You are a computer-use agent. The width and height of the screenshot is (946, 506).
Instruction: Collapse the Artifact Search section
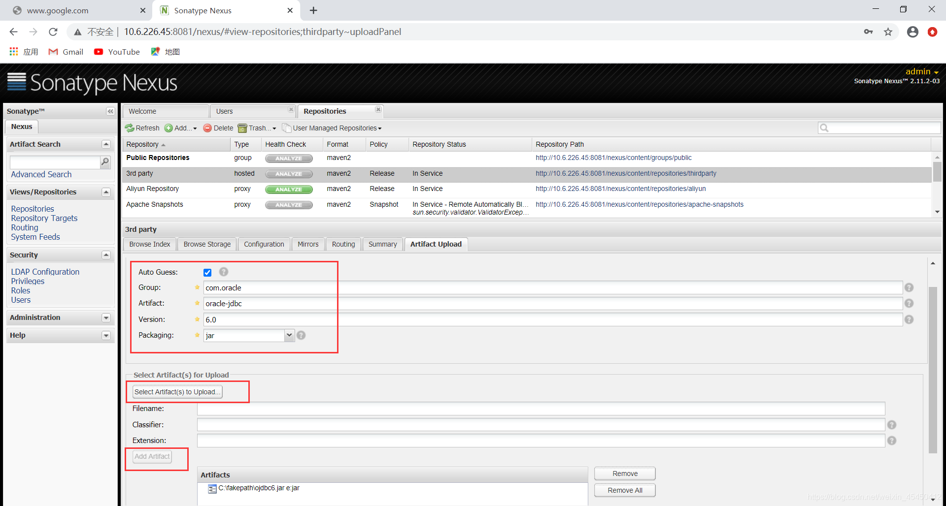click(x=106, y=144)
